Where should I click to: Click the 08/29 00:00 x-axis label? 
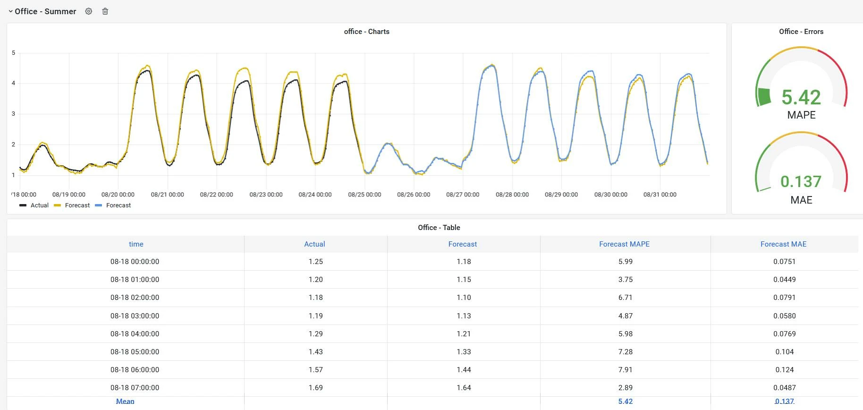point(561,195)
